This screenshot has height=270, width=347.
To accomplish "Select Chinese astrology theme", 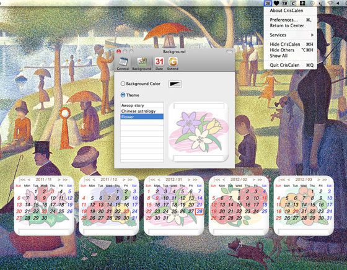I will (142, 111).
